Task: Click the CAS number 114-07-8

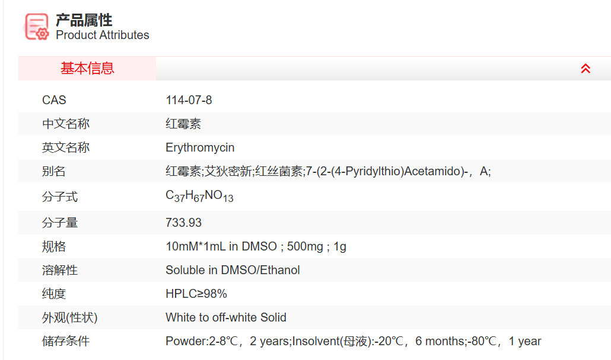Action: (x=189, y=100)
